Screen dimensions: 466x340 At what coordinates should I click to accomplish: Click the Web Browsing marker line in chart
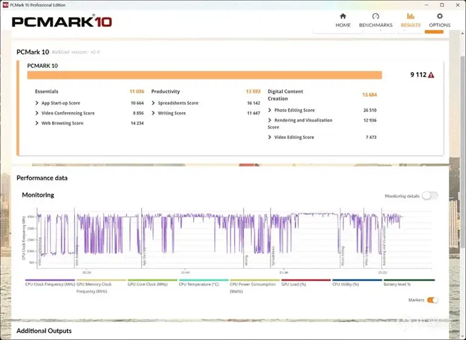[75, 238]
